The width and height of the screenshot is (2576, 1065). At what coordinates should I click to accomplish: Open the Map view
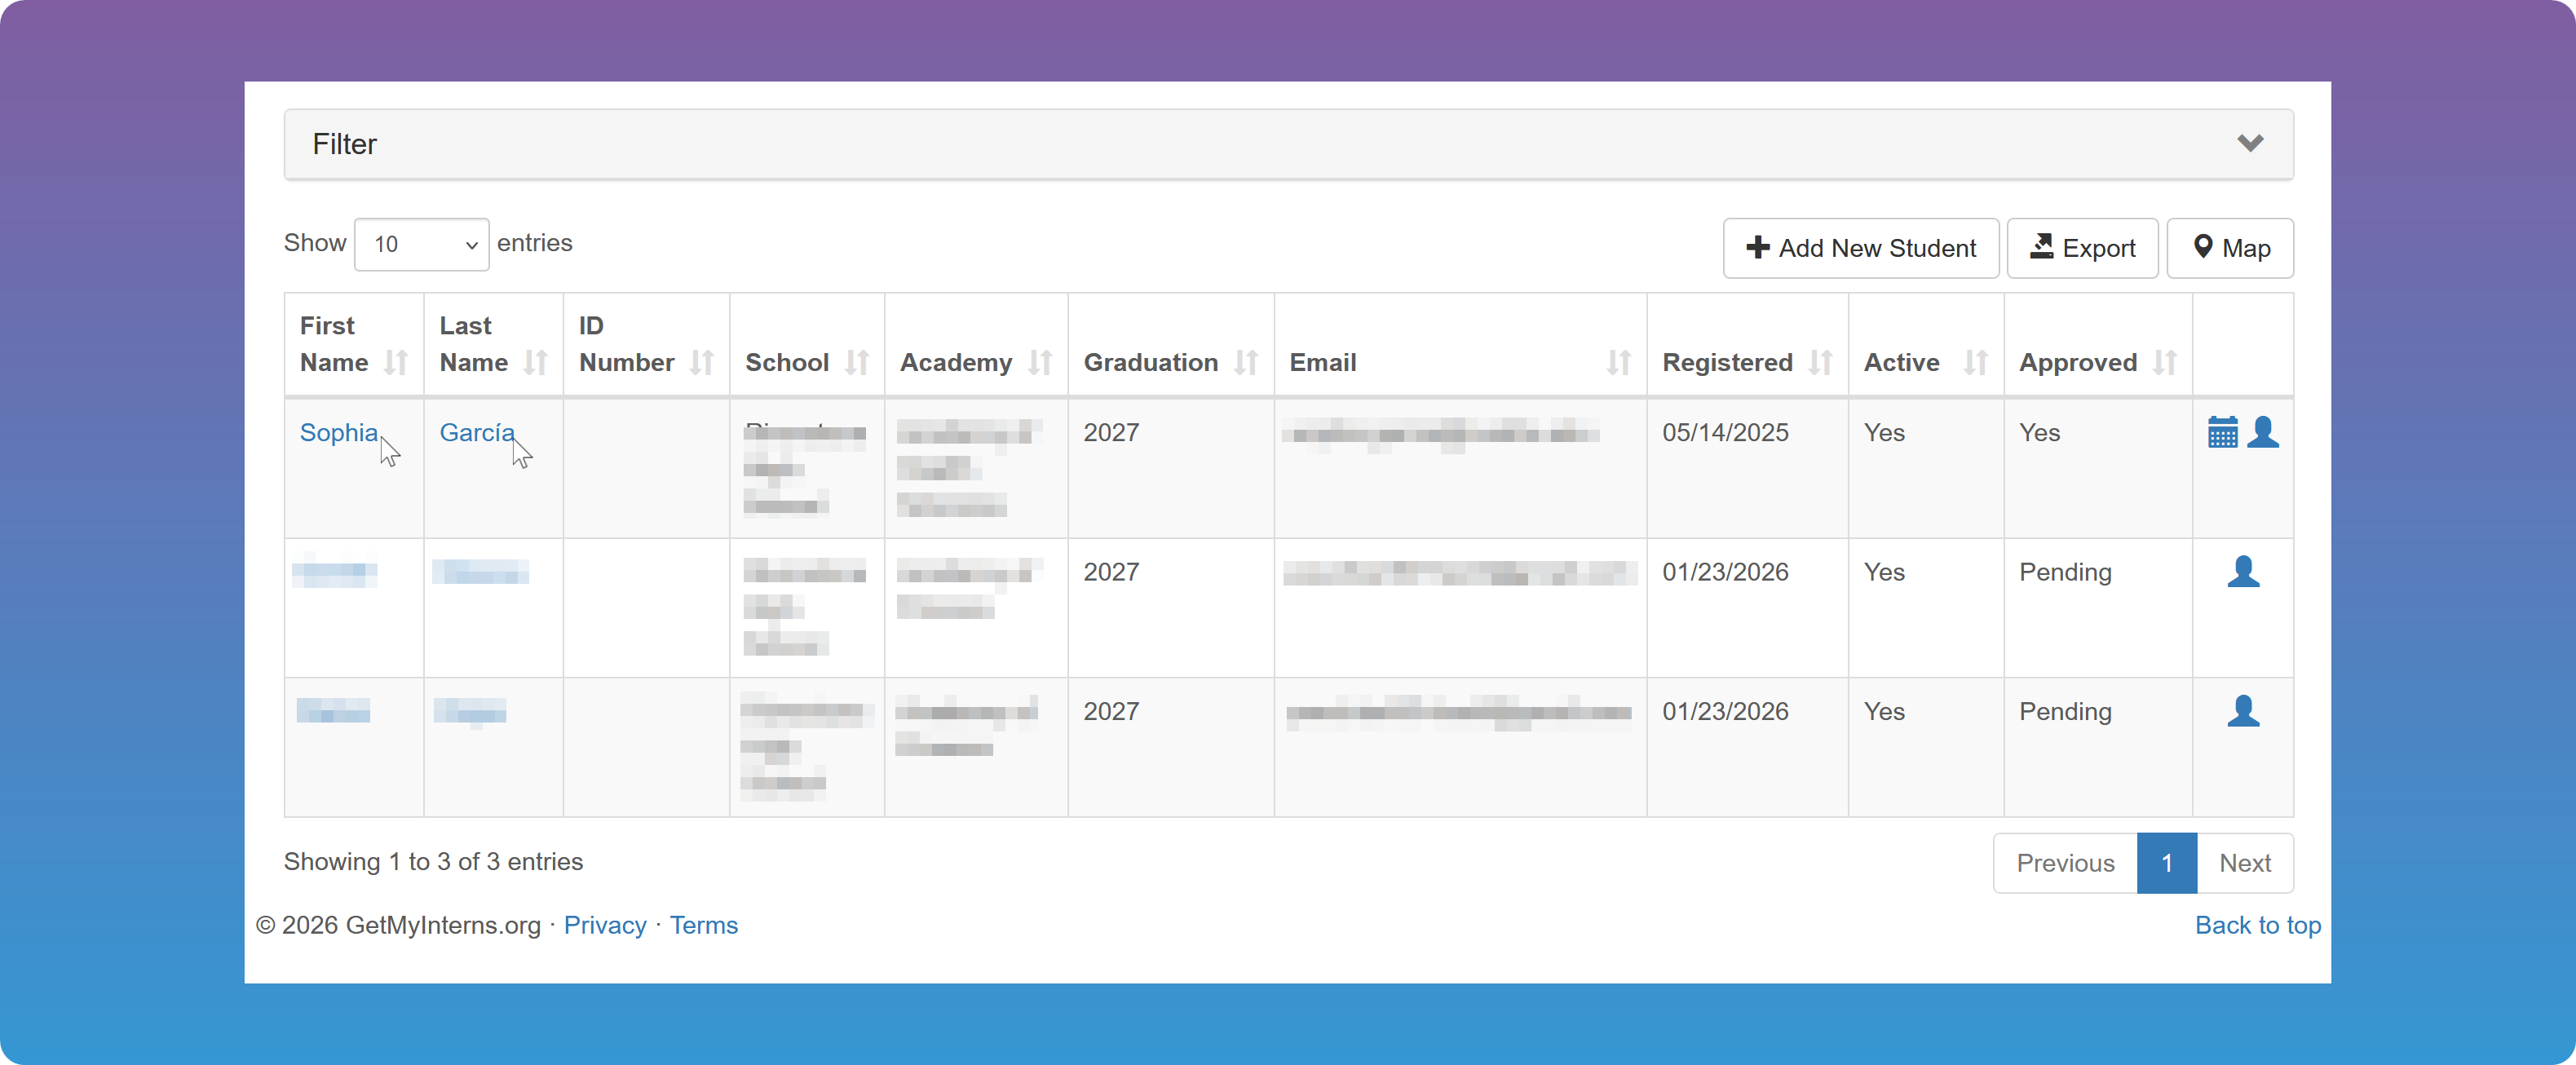click(2229, 248)
